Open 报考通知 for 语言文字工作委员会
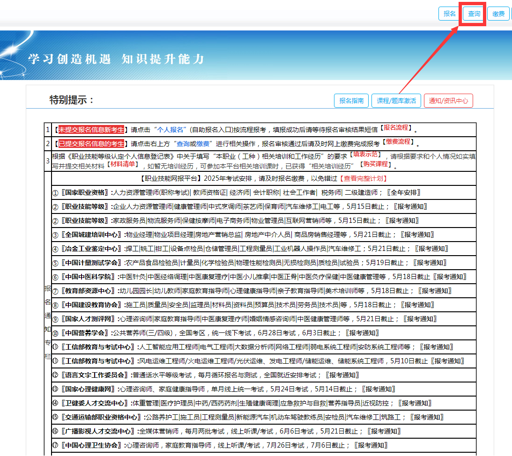512x456 pixels. [342, 375]
